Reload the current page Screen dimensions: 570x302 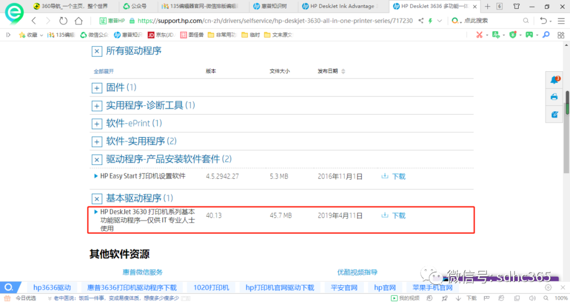(x=63, y=21)
